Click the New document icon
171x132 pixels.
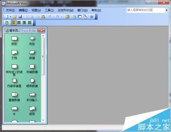point(7,17)
